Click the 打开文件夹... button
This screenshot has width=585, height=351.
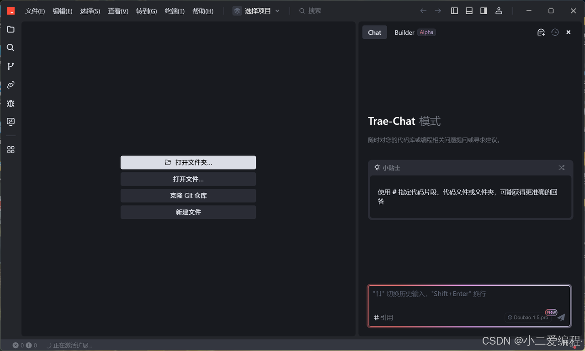pos(188,162)
